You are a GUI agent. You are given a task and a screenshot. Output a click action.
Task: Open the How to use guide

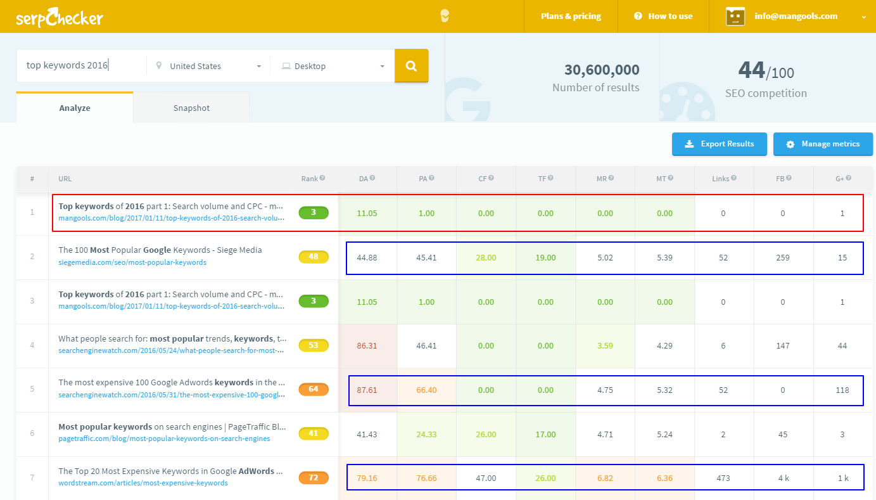[x=664, y=16]
